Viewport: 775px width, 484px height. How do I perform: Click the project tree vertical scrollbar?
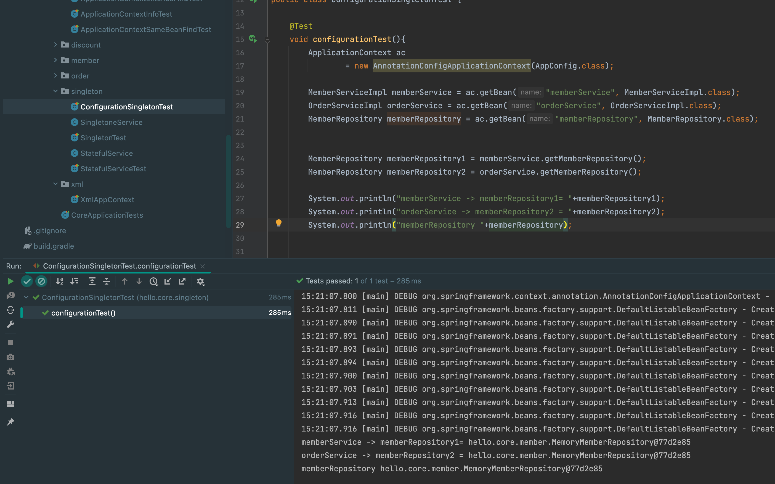click(228, 181)
